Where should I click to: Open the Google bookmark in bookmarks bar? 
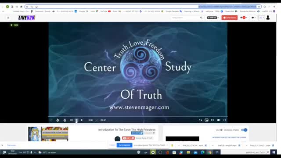(83, 11)
